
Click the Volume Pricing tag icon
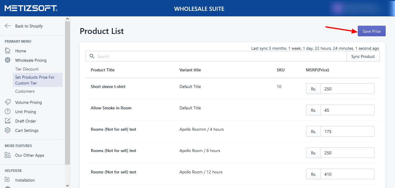[8, 102]
